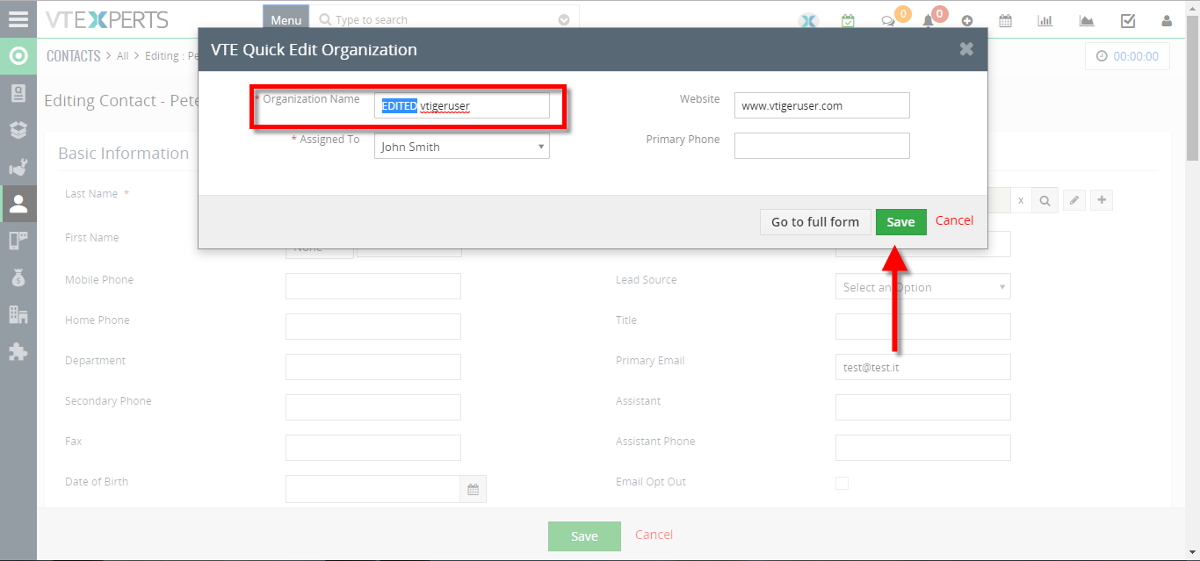The image size is (1200, 561).
Task: Click the green dashboard circle sidebar icon
Action: point(18,57)
